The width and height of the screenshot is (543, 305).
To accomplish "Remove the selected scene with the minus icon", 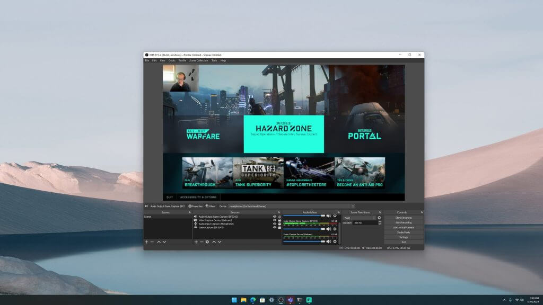I will (x=152, y=241).
